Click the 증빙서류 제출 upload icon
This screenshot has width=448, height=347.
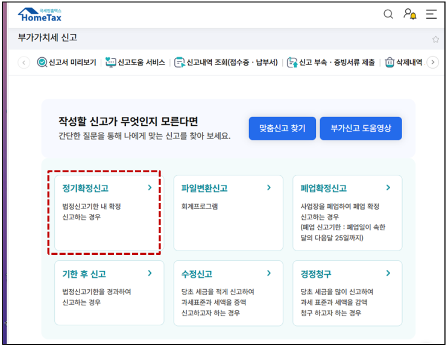[x=292, y=62]
